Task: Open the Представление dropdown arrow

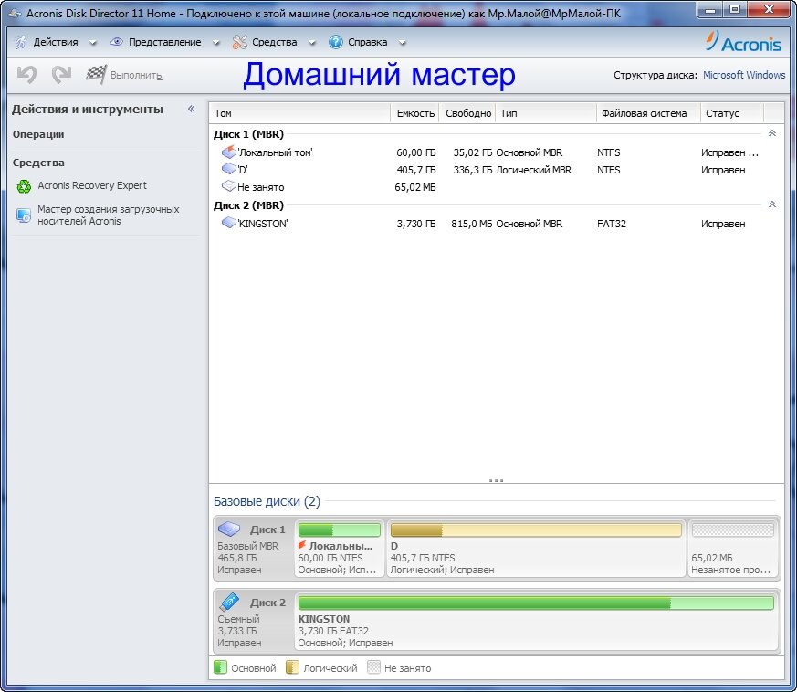Action: coord(216,43)
